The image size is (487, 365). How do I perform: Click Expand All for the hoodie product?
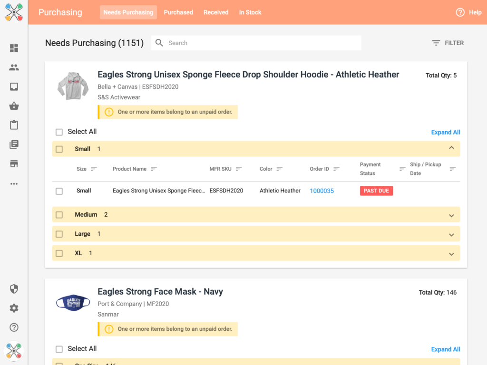(x=445, y=132)
